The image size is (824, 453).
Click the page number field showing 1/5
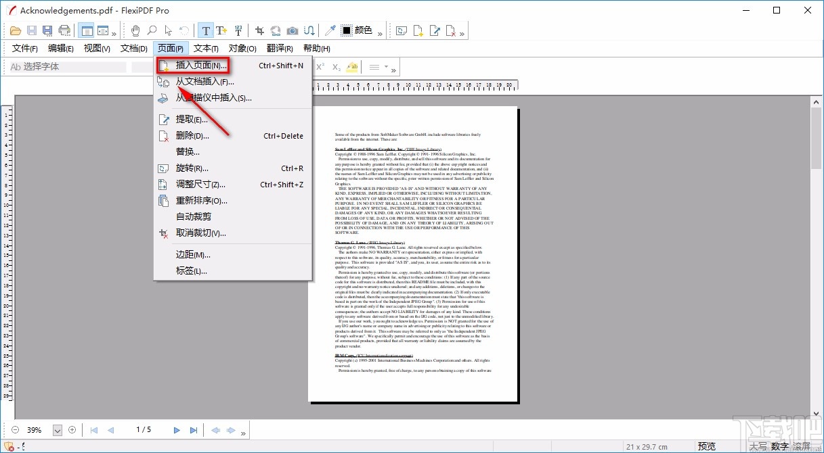(x=143, y=429)
